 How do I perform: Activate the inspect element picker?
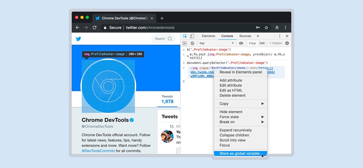185,36
